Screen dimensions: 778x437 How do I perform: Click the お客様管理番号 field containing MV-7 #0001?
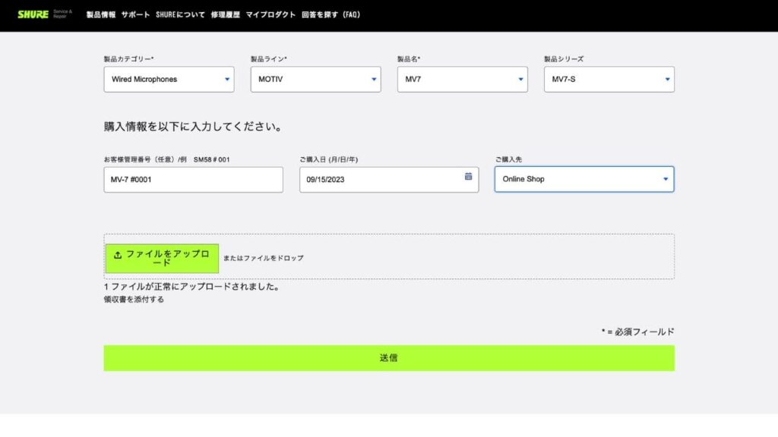pyautogui.click(x=193, y=180)
